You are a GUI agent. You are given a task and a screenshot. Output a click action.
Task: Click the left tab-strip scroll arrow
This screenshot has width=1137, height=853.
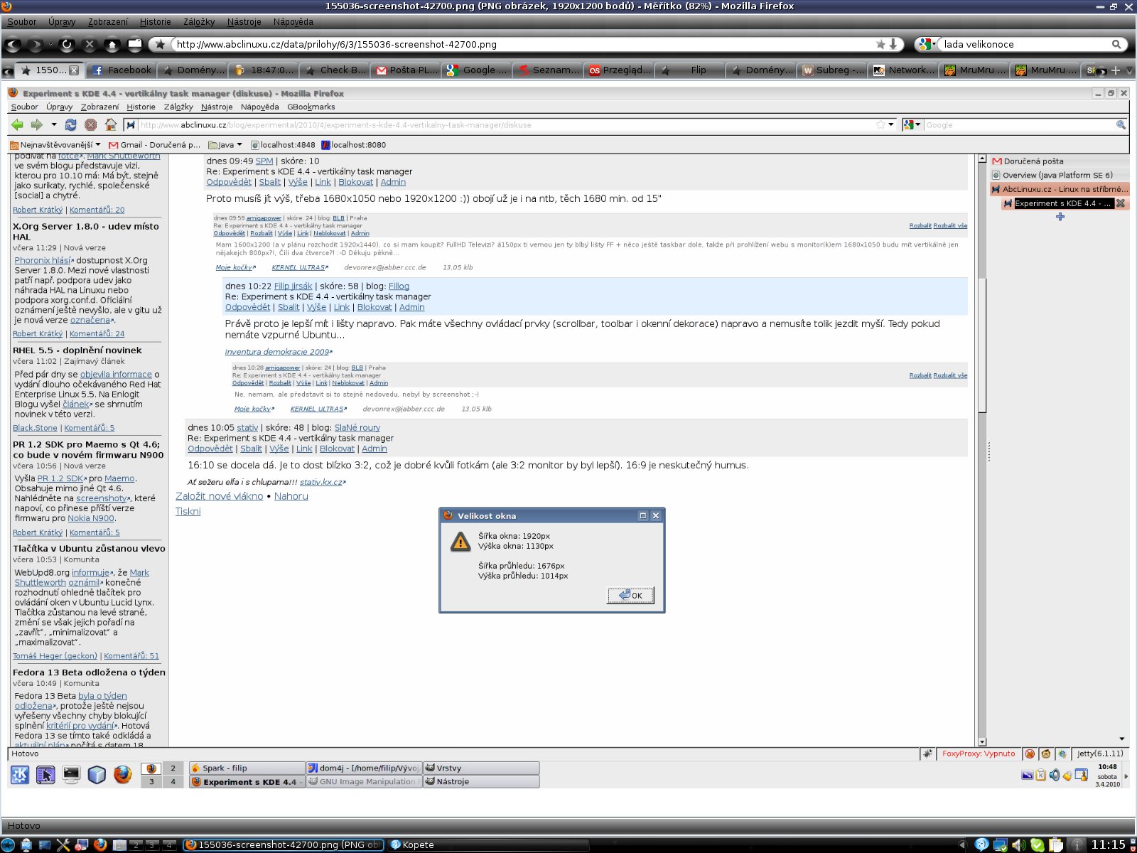pyautogui.click(x=7, y=71)
